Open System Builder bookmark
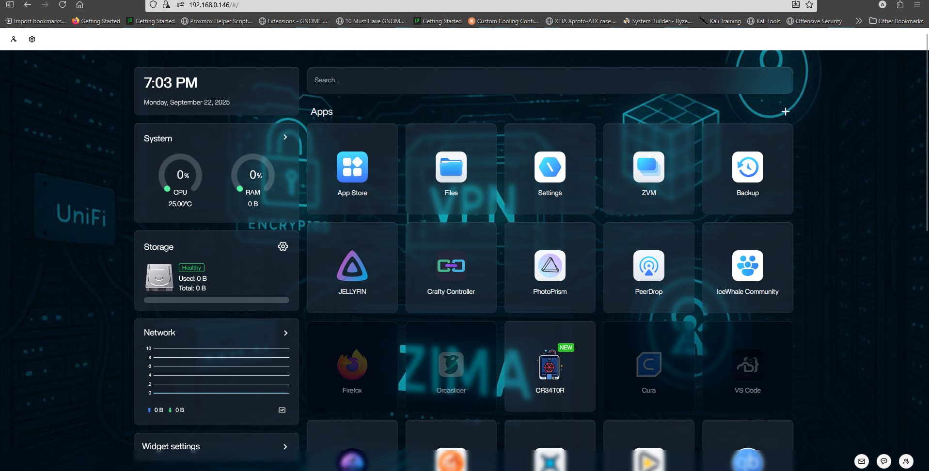929x471 pixels. point(658,21)
